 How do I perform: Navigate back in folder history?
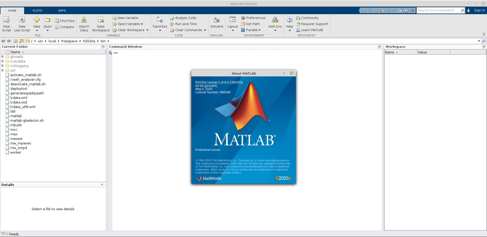pos(3,41)
